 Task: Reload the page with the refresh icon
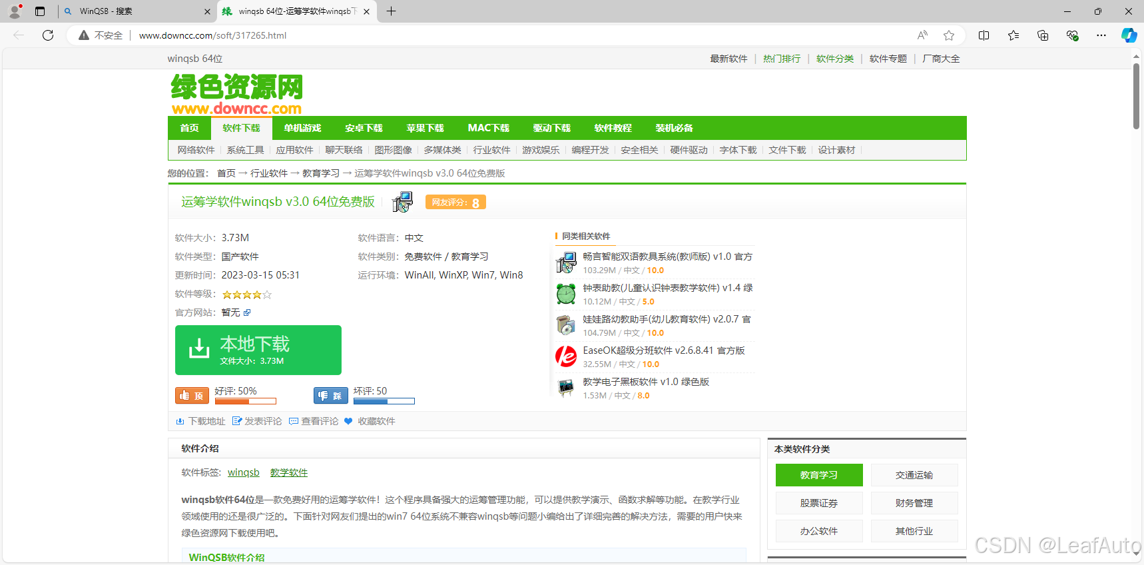(x=48, y=35)
